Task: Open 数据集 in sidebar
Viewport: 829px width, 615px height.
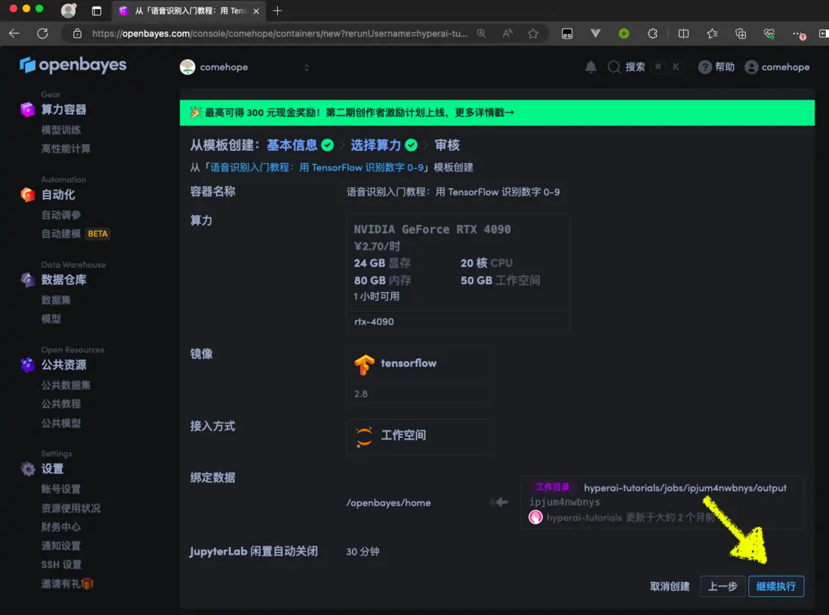Action: [56, 300]
